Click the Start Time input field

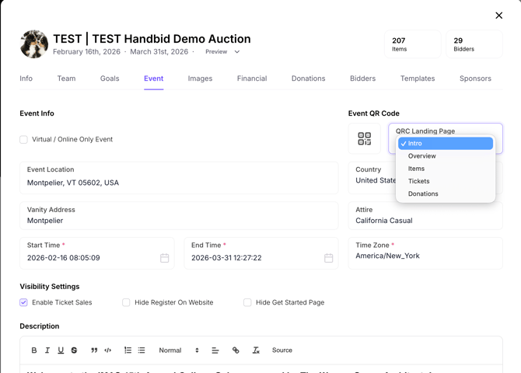(x=97, y=253)
